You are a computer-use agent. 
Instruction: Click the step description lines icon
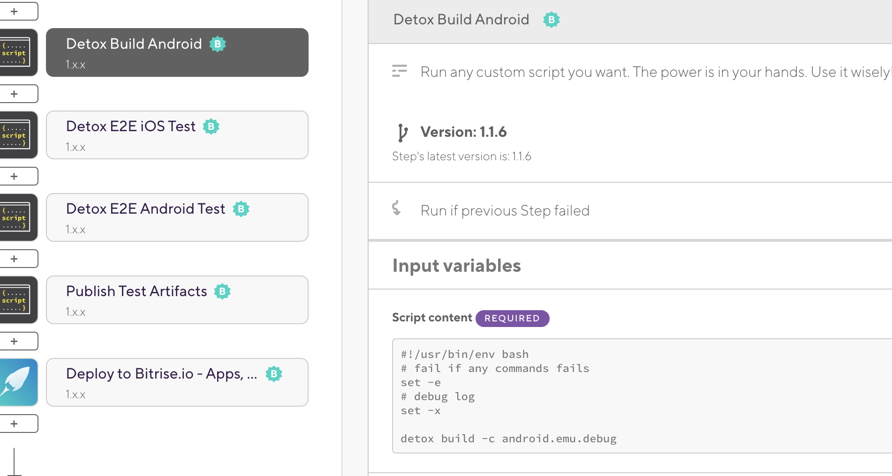tap(400, 71)
